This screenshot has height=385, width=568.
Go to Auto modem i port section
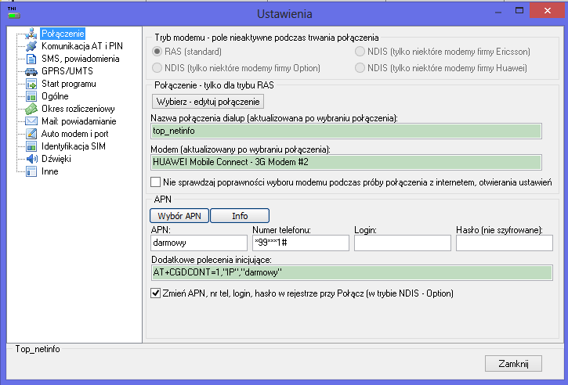coord(73,134)
